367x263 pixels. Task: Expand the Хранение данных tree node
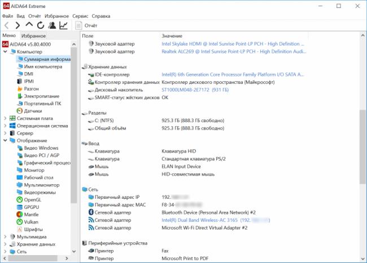click(x=5, y=244)
